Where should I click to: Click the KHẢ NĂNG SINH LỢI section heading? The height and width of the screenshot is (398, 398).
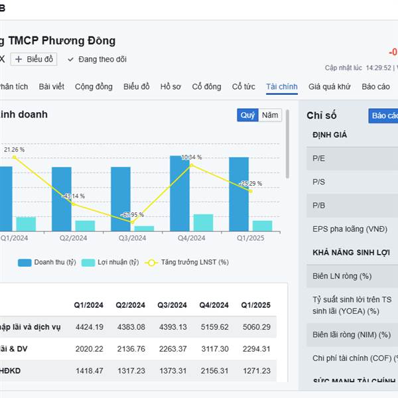coord(352,253)
